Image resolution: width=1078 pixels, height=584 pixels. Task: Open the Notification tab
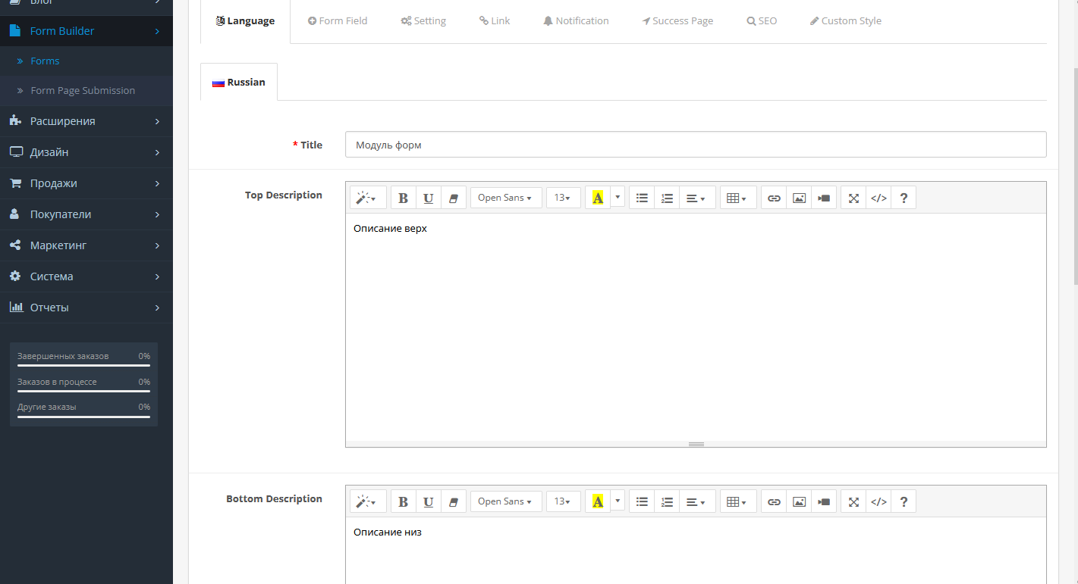pyautogui.click(x=576, y=21)
